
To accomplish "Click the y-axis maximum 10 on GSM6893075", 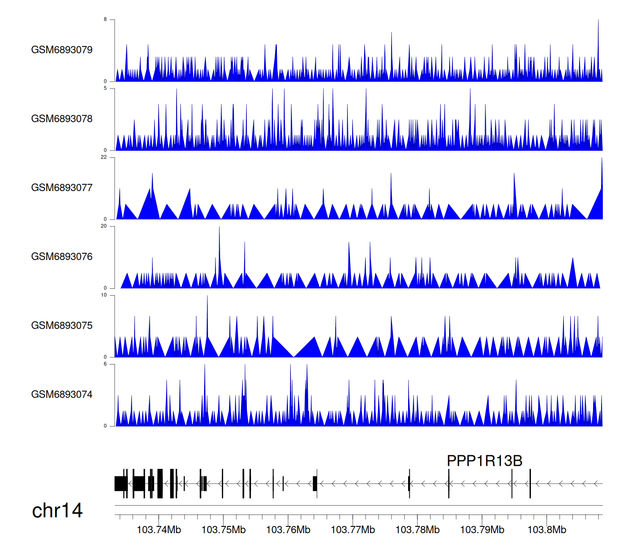I will 104,295.
